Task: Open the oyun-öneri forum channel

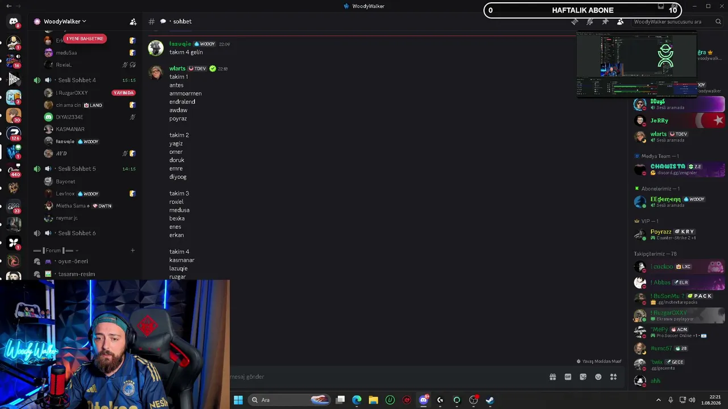Action: click(84, 261)
